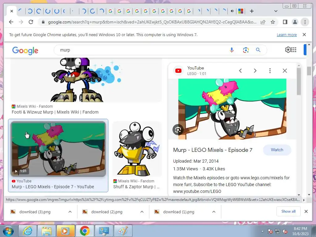Select the Chrome taskbar icon
This screenshot has width=316, height=237.
pyautogui.click(x=85, y=231)
